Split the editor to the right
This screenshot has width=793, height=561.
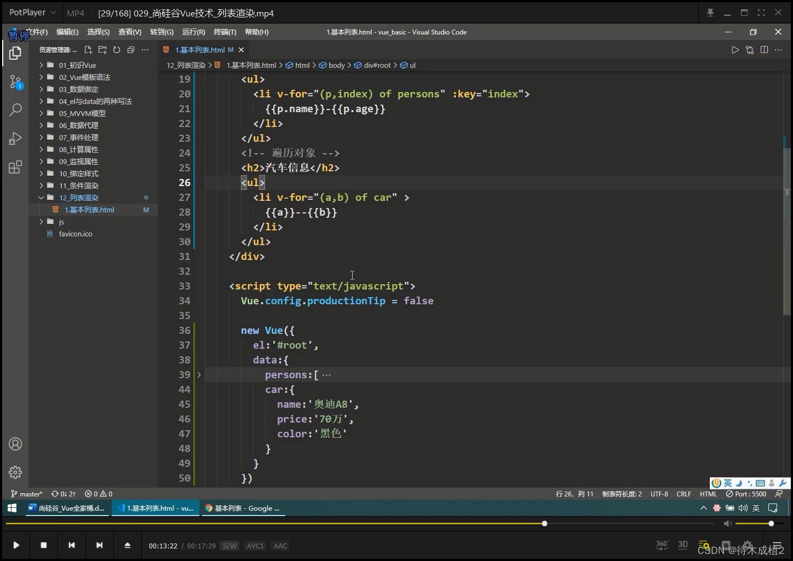(764, 50)
